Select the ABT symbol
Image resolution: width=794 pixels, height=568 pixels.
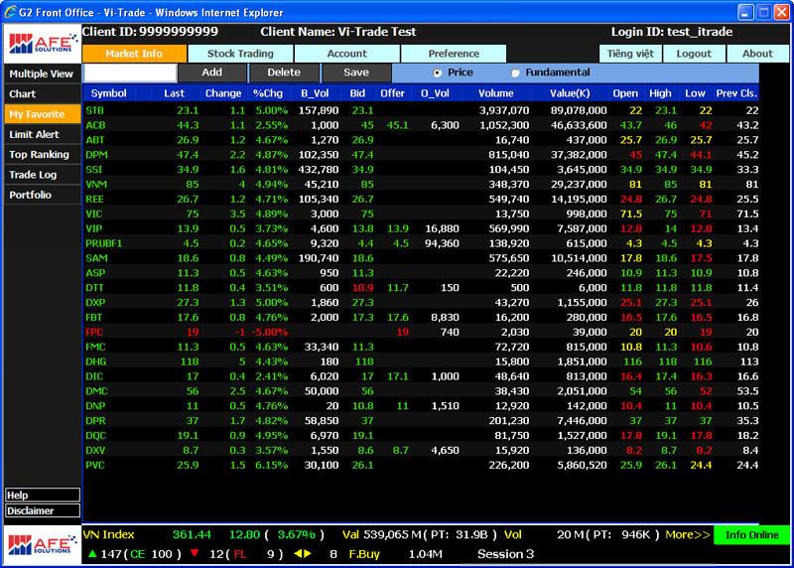[95, 140]
